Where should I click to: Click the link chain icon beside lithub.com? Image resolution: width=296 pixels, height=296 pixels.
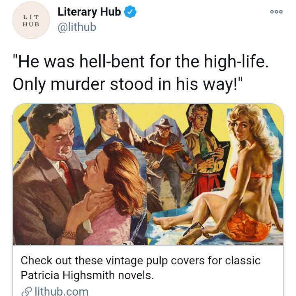[26, 291]
